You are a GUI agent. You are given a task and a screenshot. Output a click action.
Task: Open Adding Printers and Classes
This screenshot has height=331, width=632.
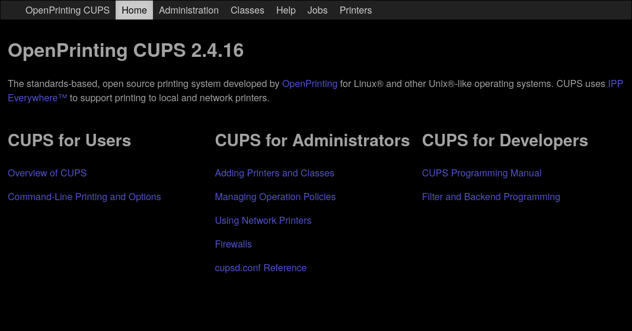(x=274, y=173)
